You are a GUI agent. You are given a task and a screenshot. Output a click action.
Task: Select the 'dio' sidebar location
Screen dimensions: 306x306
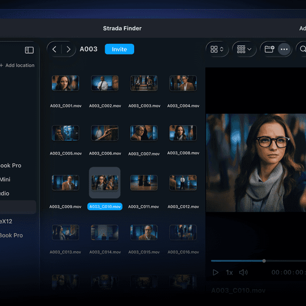click(5, 193)
